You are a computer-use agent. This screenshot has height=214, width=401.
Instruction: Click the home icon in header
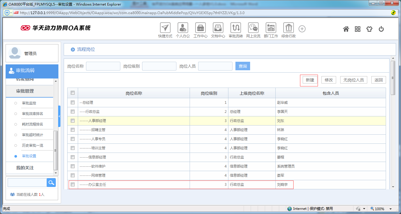346,29
